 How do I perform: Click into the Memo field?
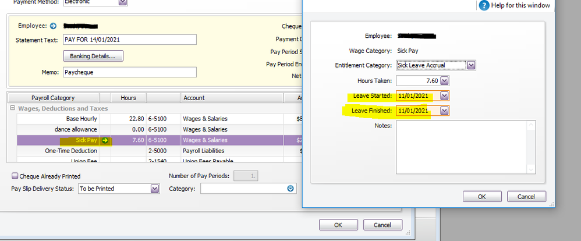point(129,72)
